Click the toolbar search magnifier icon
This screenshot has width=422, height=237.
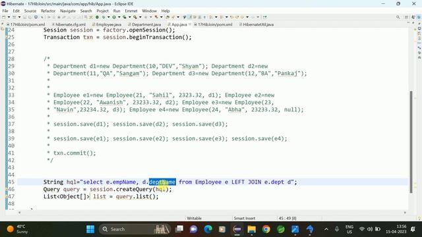coord(398,17)
